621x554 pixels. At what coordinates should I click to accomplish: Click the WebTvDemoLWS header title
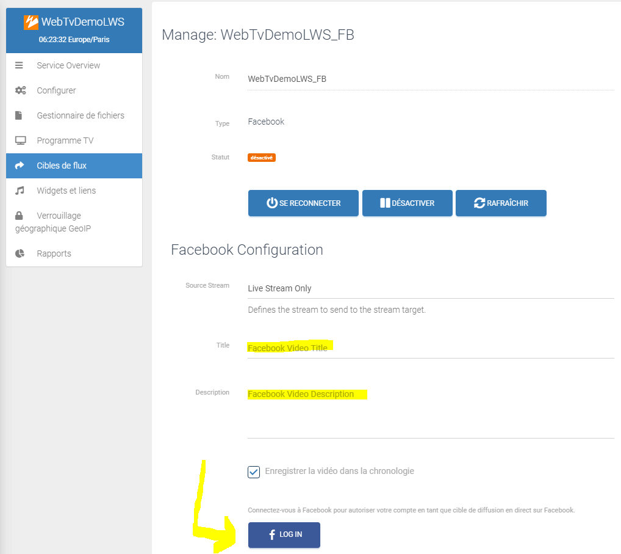click(x=83, y=22)
